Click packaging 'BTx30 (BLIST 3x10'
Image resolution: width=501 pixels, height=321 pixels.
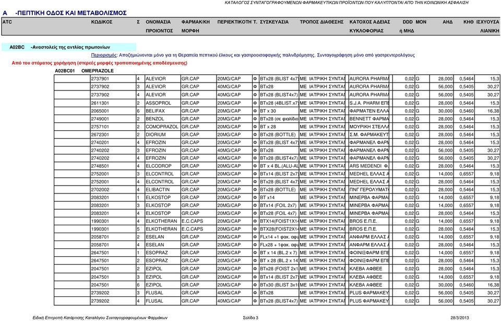279,285
